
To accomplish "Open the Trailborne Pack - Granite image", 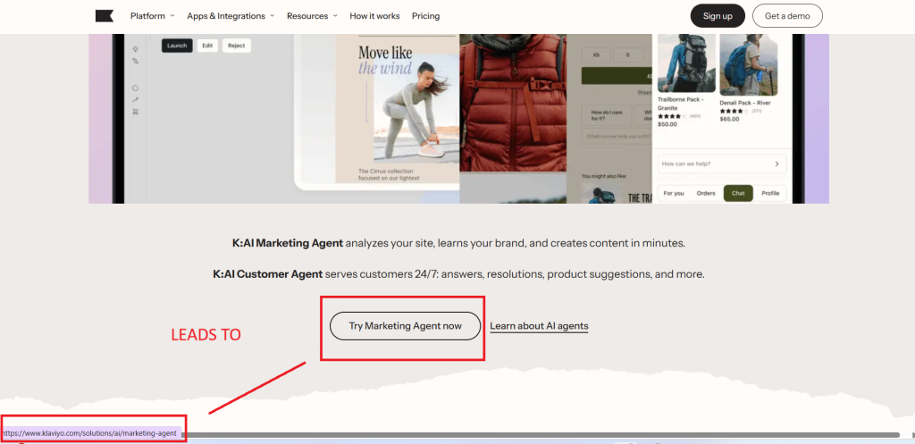I will point(686,63).
